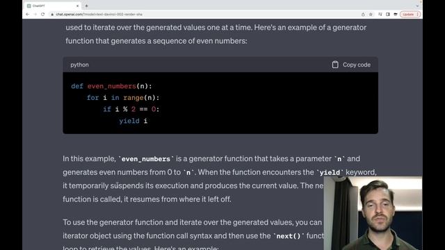Click the 'for i in range(n):' code line
The image size is (445, 250).
click(x=123, y=98)
